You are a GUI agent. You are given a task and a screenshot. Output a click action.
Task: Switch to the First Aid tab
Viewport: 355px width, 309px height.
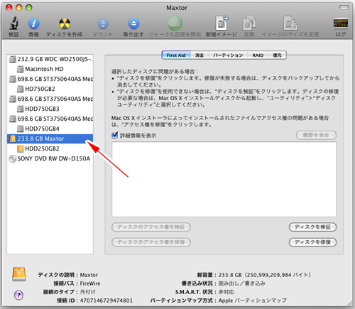[x=176, y=55]
